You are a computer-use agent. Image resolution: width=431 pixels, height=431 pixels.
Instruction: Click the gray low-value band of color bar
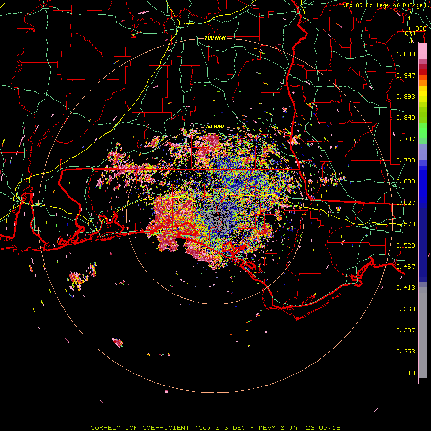[x=423, y=333]
